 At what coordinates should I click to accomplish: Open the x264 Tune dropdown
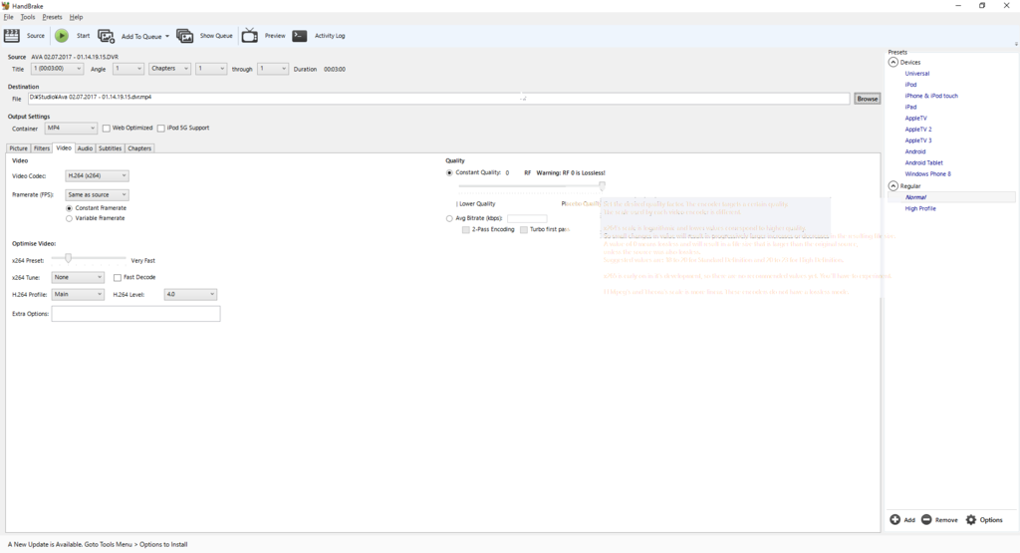pyautogui.click(x=78, y=277)
